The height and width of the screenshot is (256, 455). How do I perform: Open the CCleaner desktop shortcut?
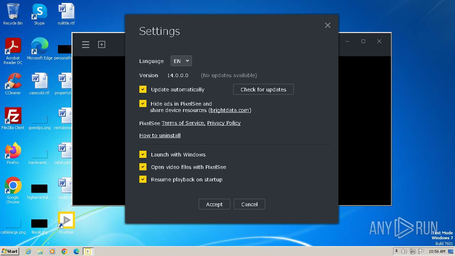(x=13, y=84)
